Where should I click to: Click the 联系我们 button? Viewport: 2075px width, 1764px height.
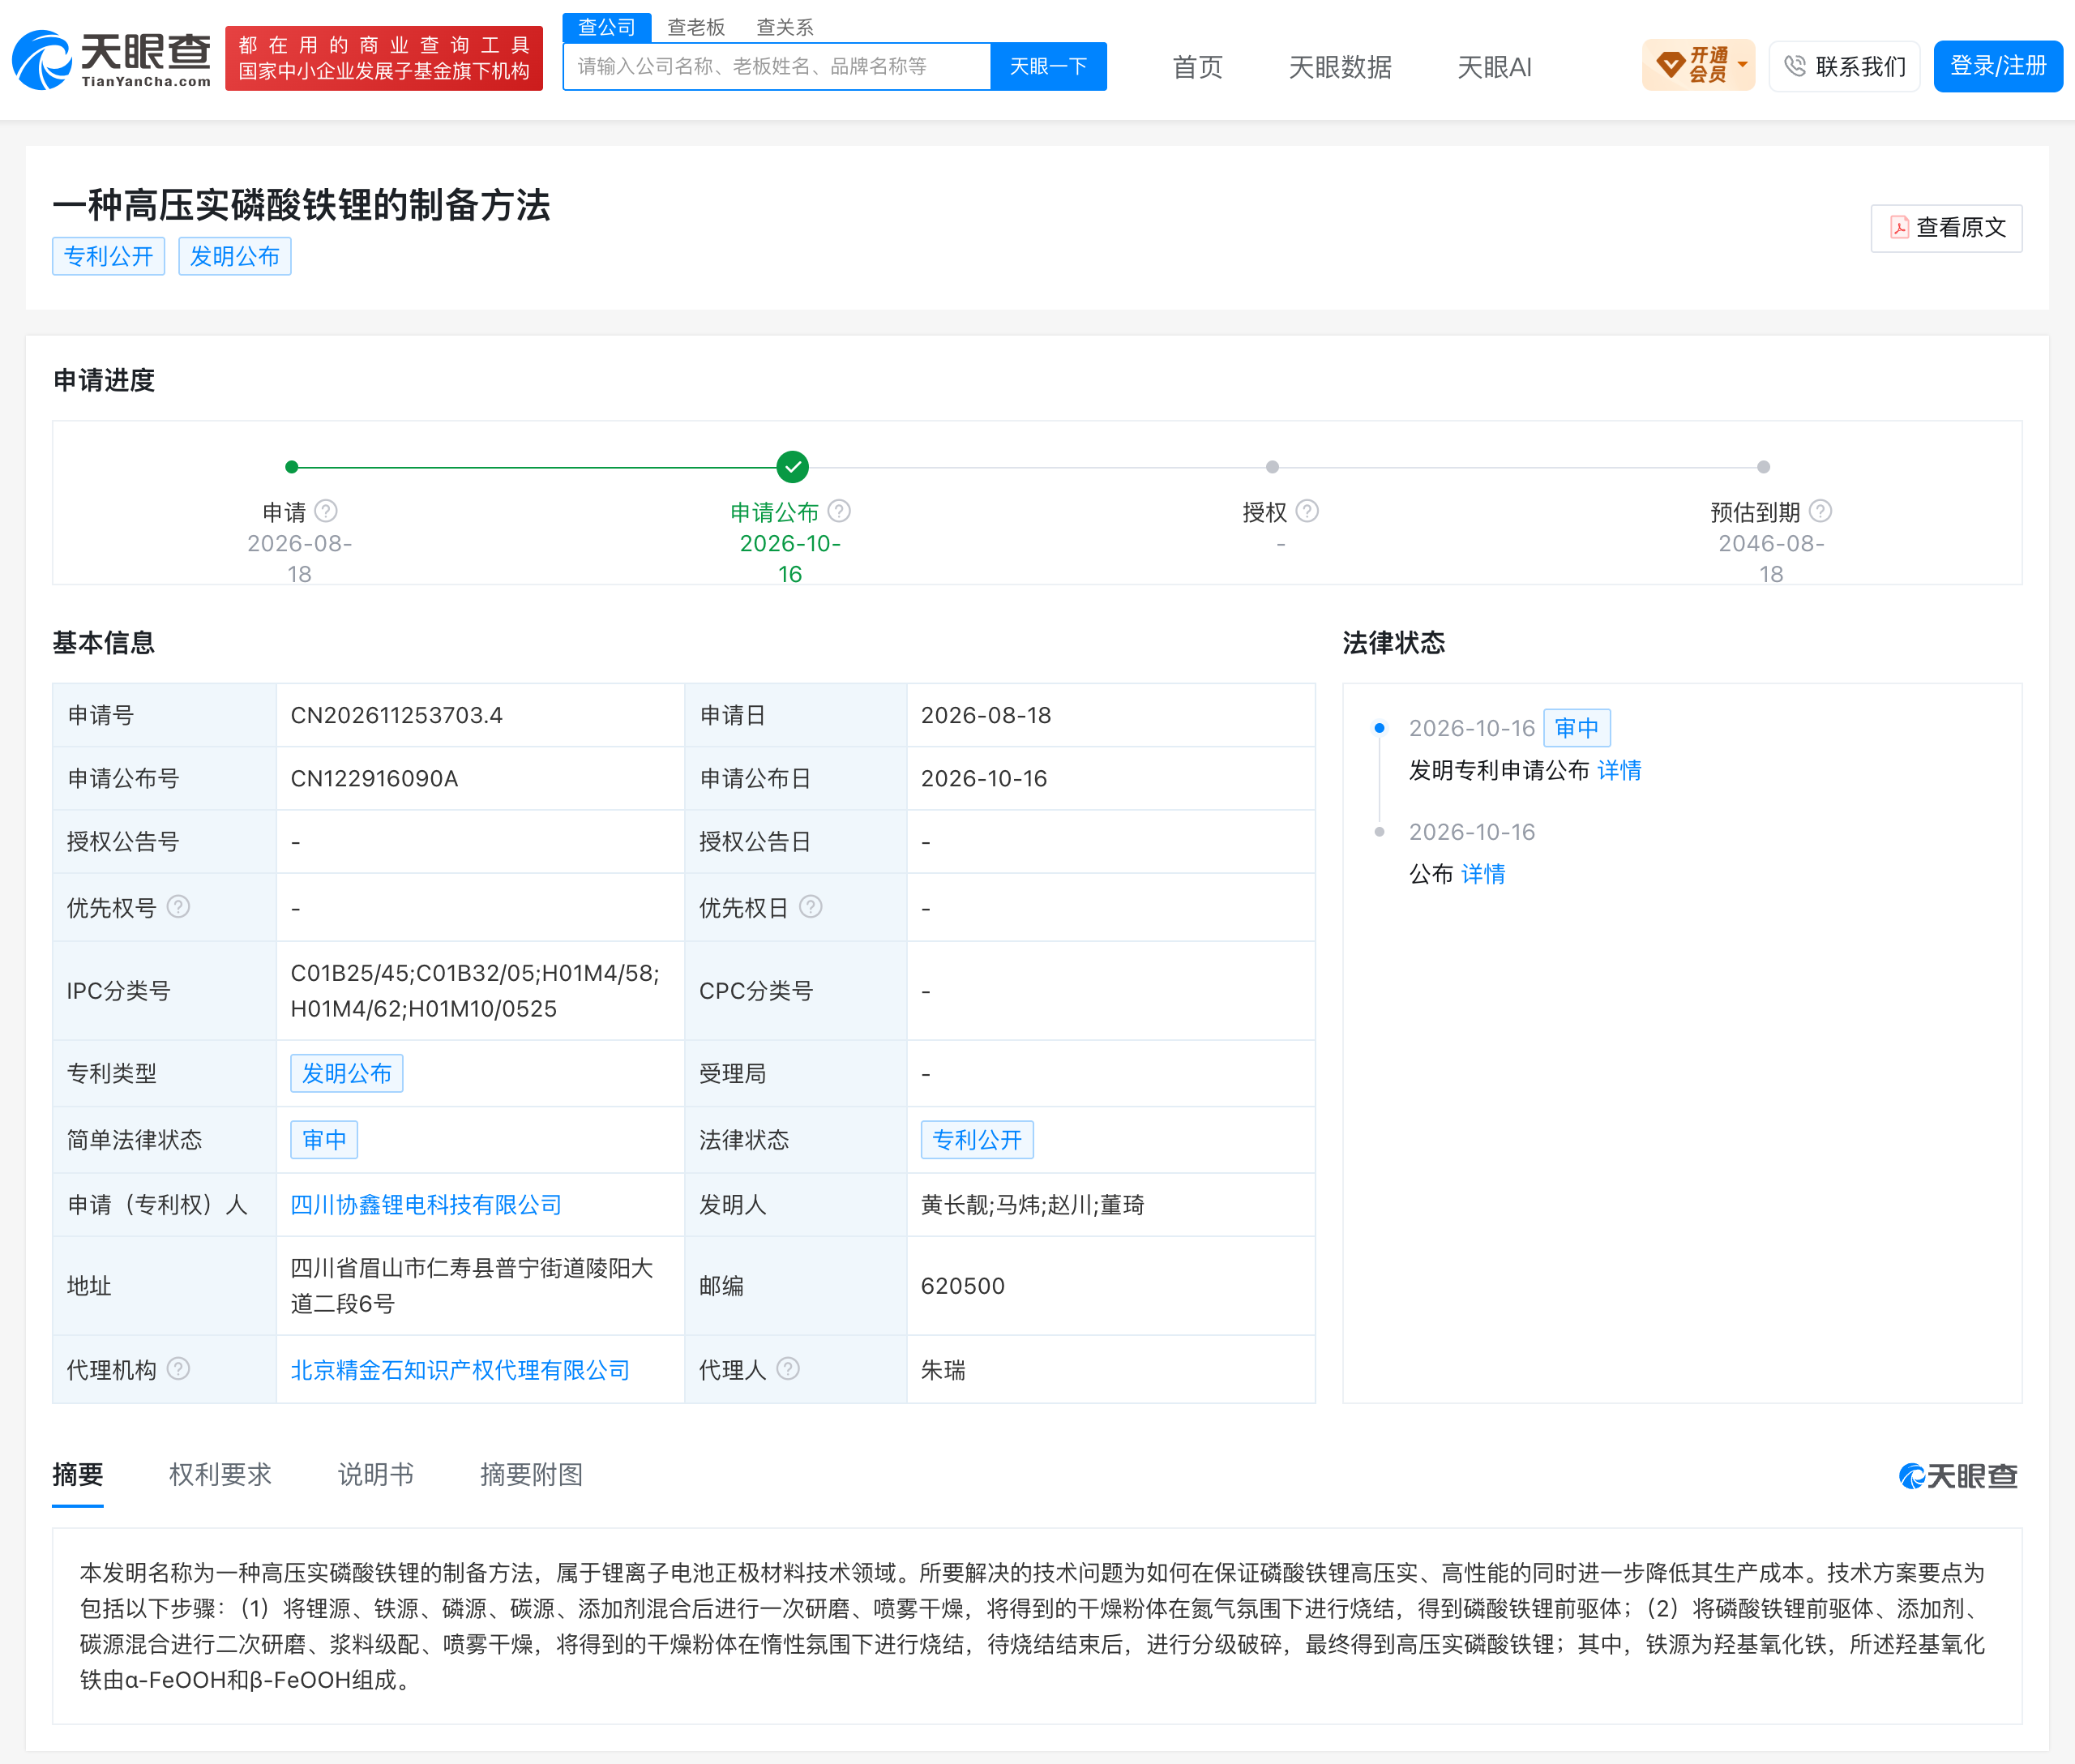[x=1844, y=66]
